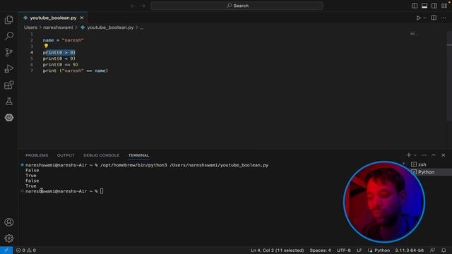Click the yellow lightbulb code action
452x254 pixels.
46,46
